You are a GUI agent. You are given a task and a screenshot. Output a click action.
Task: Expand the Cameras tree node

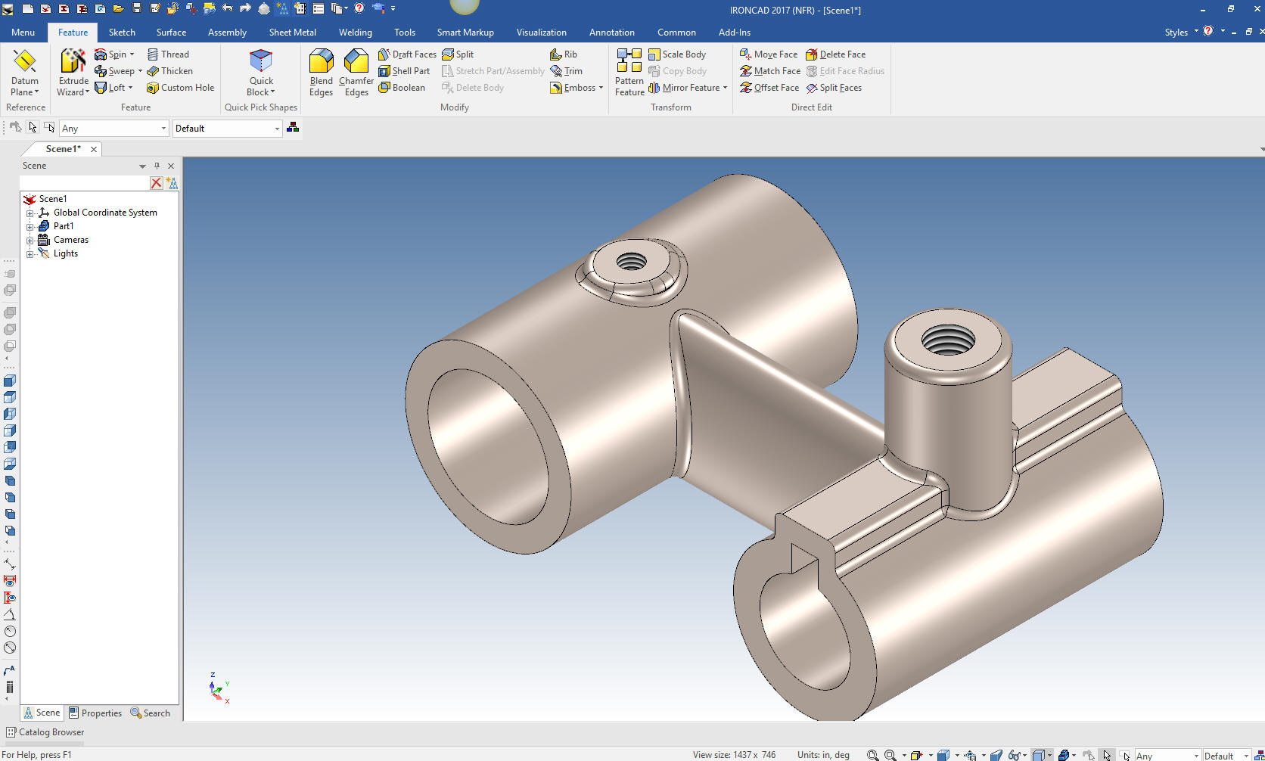click(x=30, y=240)
